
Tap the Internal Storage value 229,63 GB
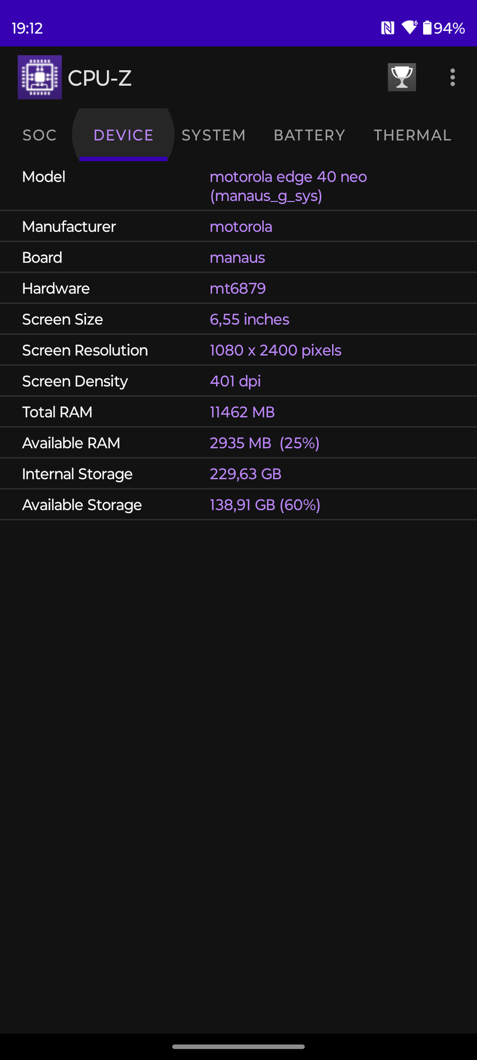tap(245, 474)
